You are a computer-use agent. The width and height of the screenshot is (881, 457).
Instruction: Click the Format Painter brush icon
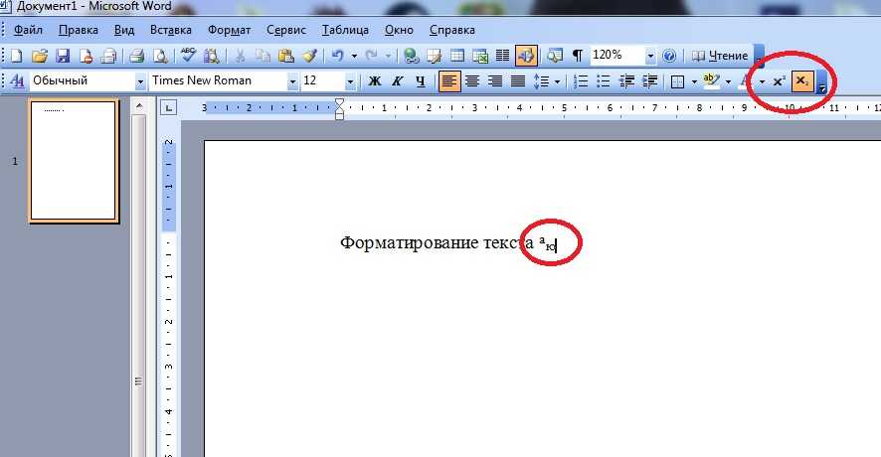click(x=309, y=56)
